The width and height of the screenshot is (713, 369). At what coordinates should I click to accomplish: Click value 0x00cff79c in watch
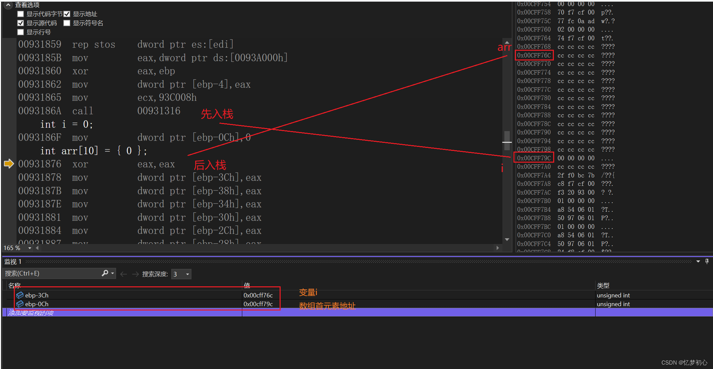pyautogui.click(x=258, y=304)
